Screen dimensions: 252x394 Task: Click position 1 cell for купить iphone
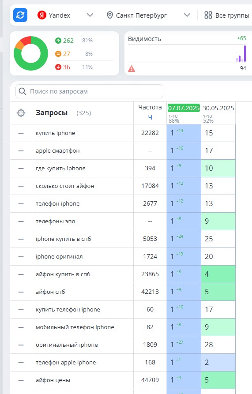click(x=184, y=133)
